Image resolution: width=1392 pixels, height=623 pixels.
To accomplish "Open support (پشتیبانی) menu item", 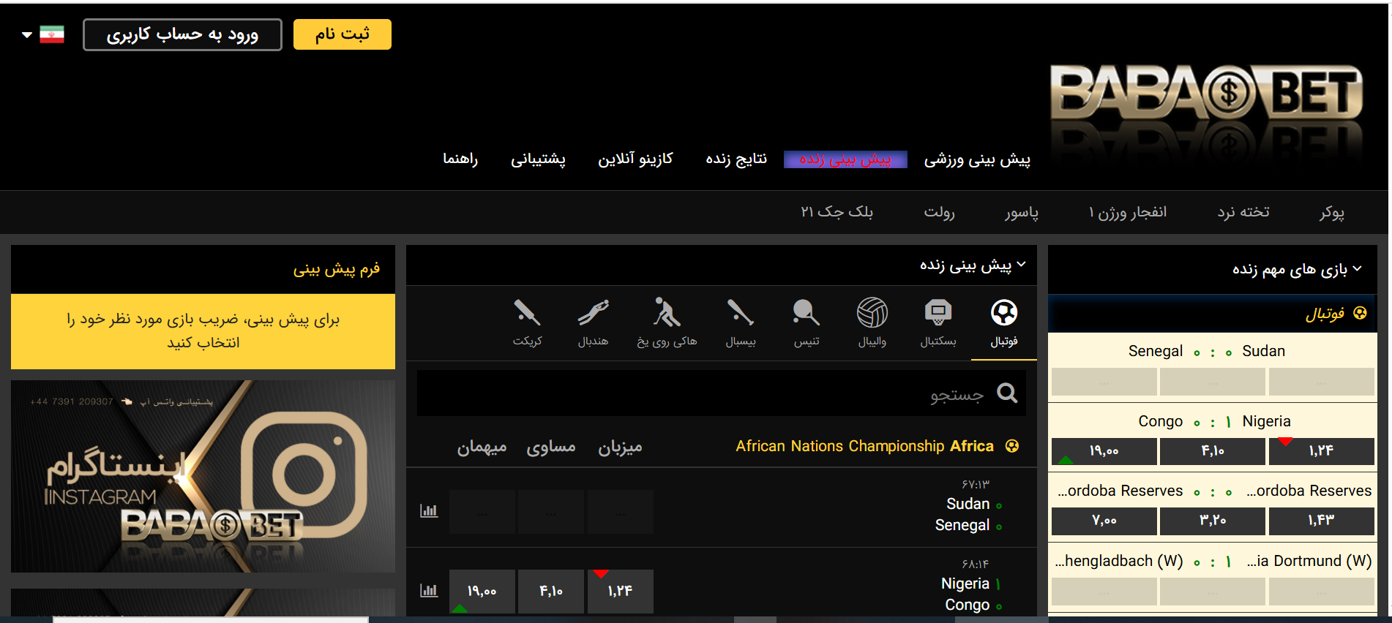I will (x=538, y=159).
